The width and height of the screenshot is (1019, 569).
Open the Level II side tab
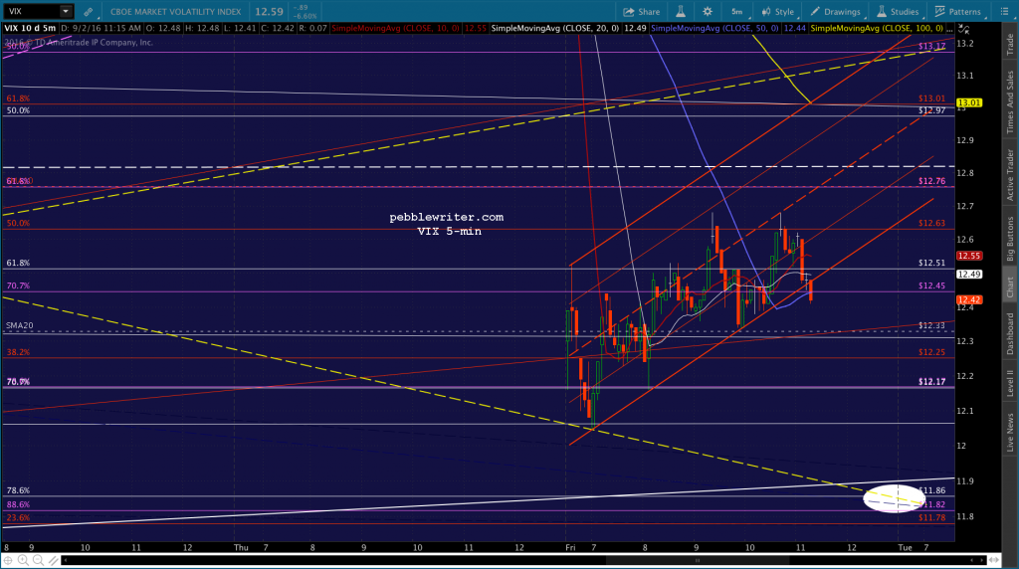[x=1010, y=383]
